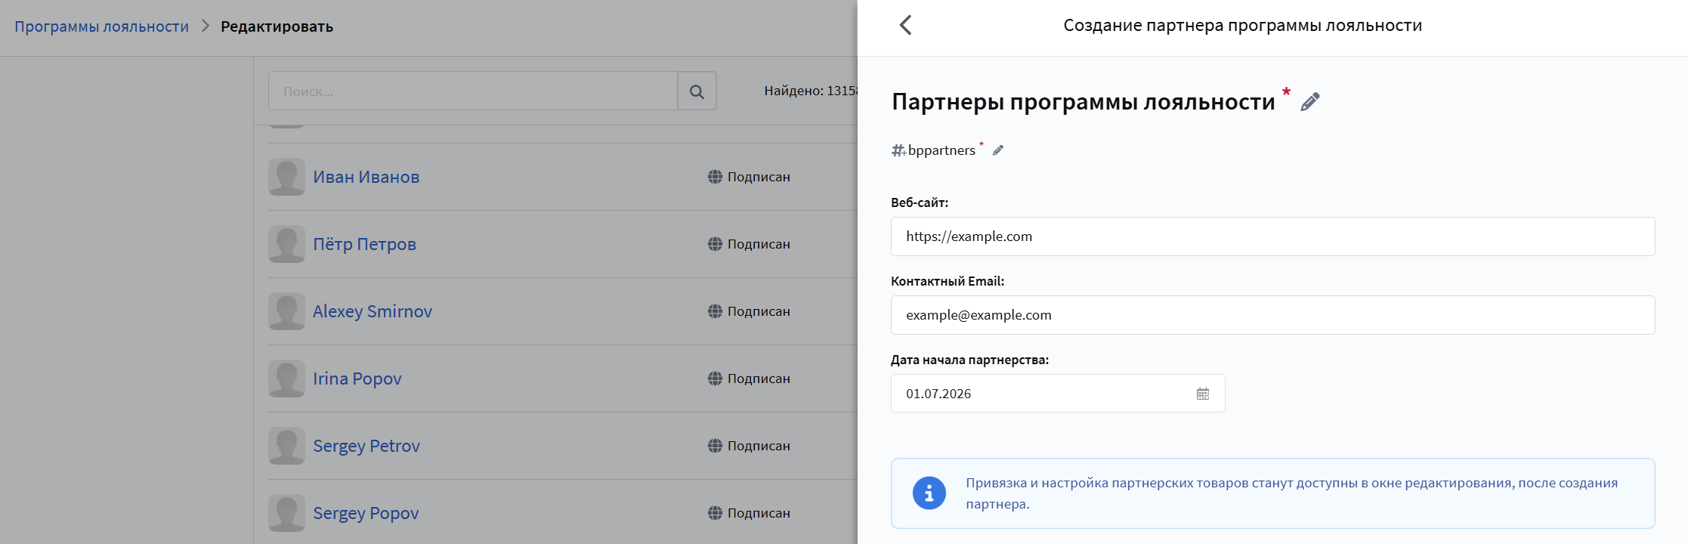The width and height of the screenshot is (1688, 544).
Task: Click Подписан status in Иван Иванов's row
Action: coord(759,177)
